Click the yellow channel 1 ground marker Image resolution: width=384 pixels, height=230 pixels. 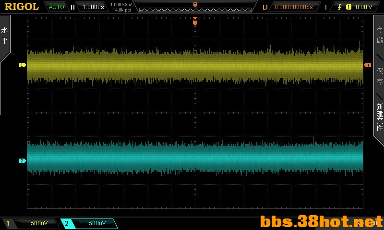tap(23, 65)
